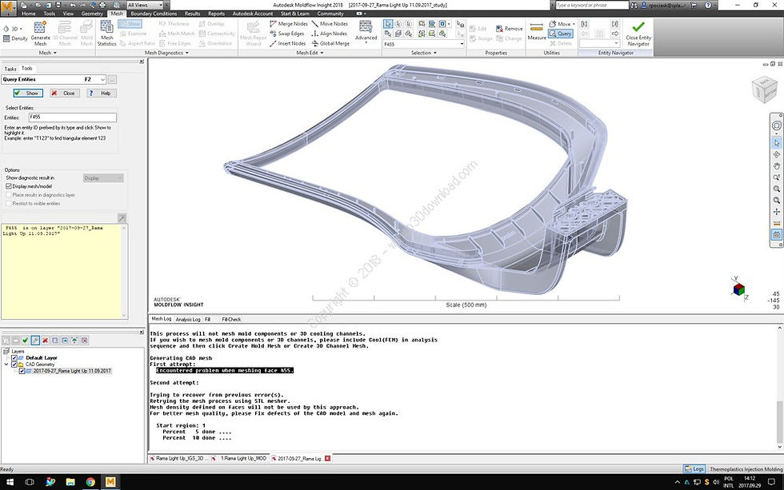Click the red X icon in the Layers toolbar
This screenshot has height=490, width=784.
click(45, 341)
